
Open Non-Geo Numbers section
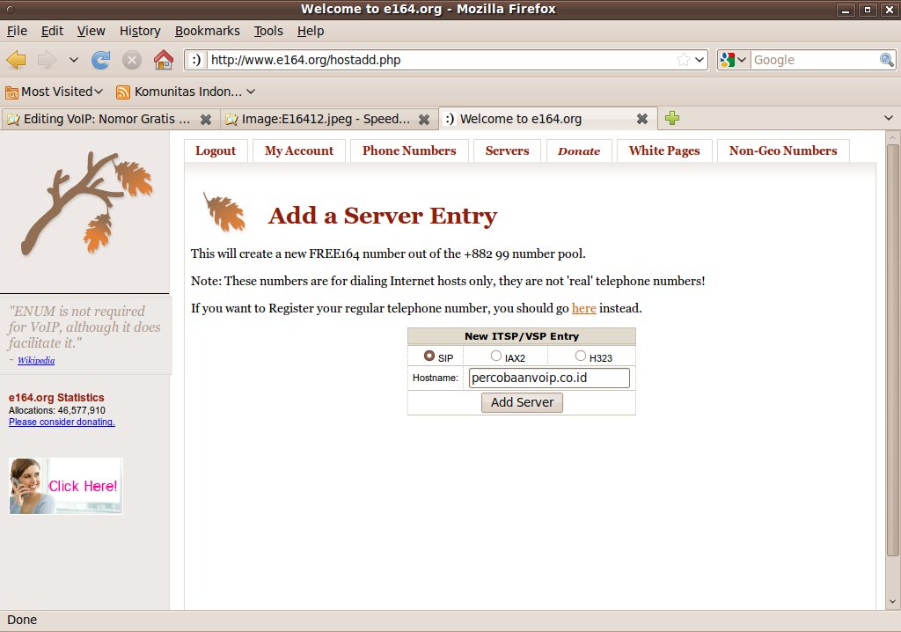[x=783, y=151]
